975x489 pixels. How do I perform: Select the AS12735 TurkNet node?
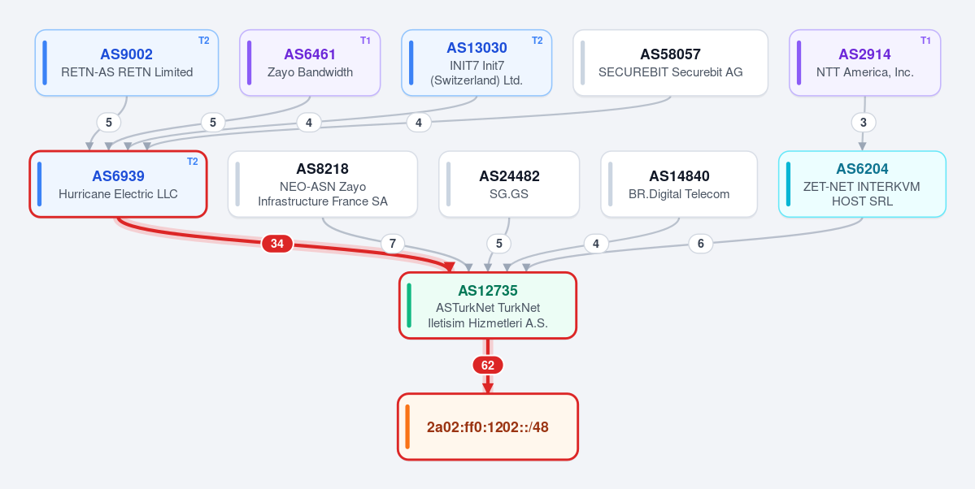click(x=488, y=305)
